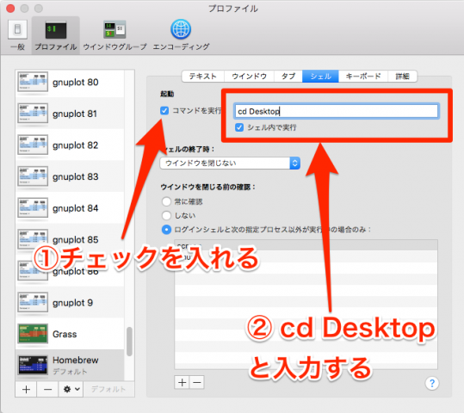Viewport: 464px width, 413px height.
Task: Open the 一般 general preferences pane
Action: click(17, 35)
